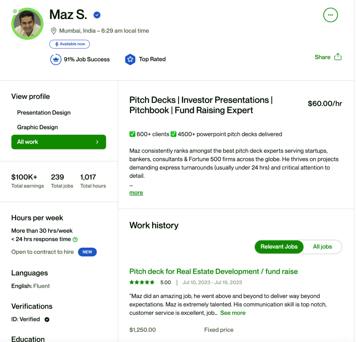
Task: Click the ID Verified checkmark icon
Action: coord(47,319)
